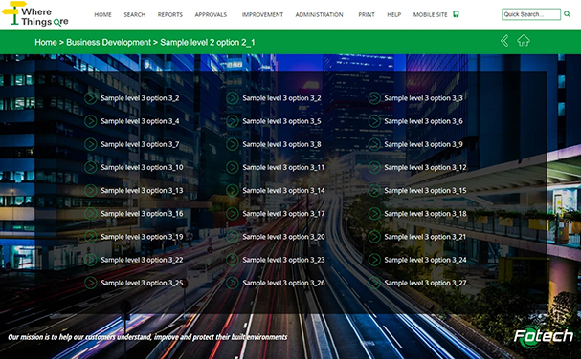
Task: Click the Where Things Are logo
Action: [x=35, y=14]
